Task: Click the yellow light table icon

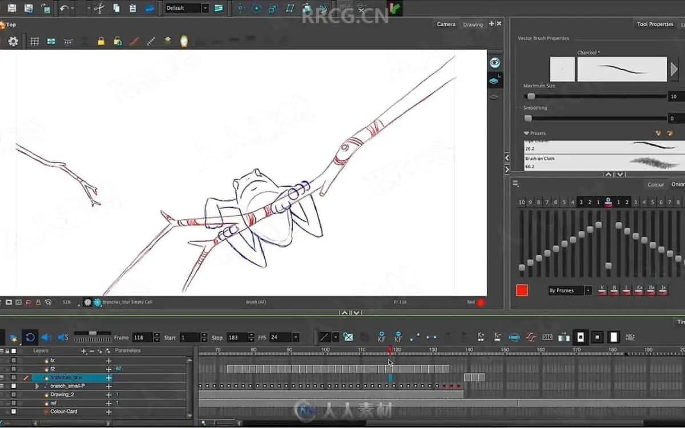Action: click(x=184, y=41)
